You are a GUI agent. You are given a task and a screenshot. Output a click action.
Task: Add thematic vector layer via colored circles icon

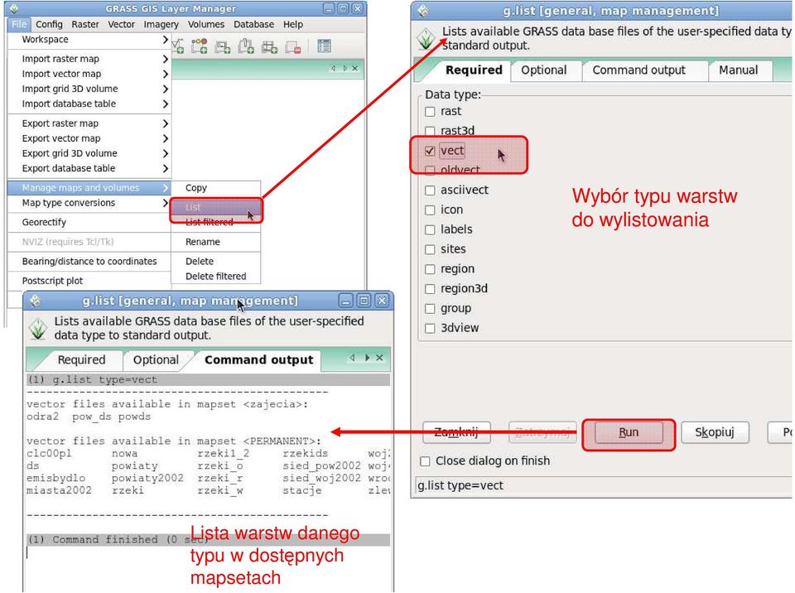pyautogui.click(x=199, y=46)
